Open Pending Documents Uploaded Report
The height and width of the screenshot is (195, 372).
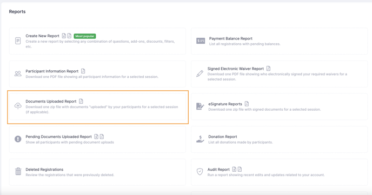(x=58, y=137)
